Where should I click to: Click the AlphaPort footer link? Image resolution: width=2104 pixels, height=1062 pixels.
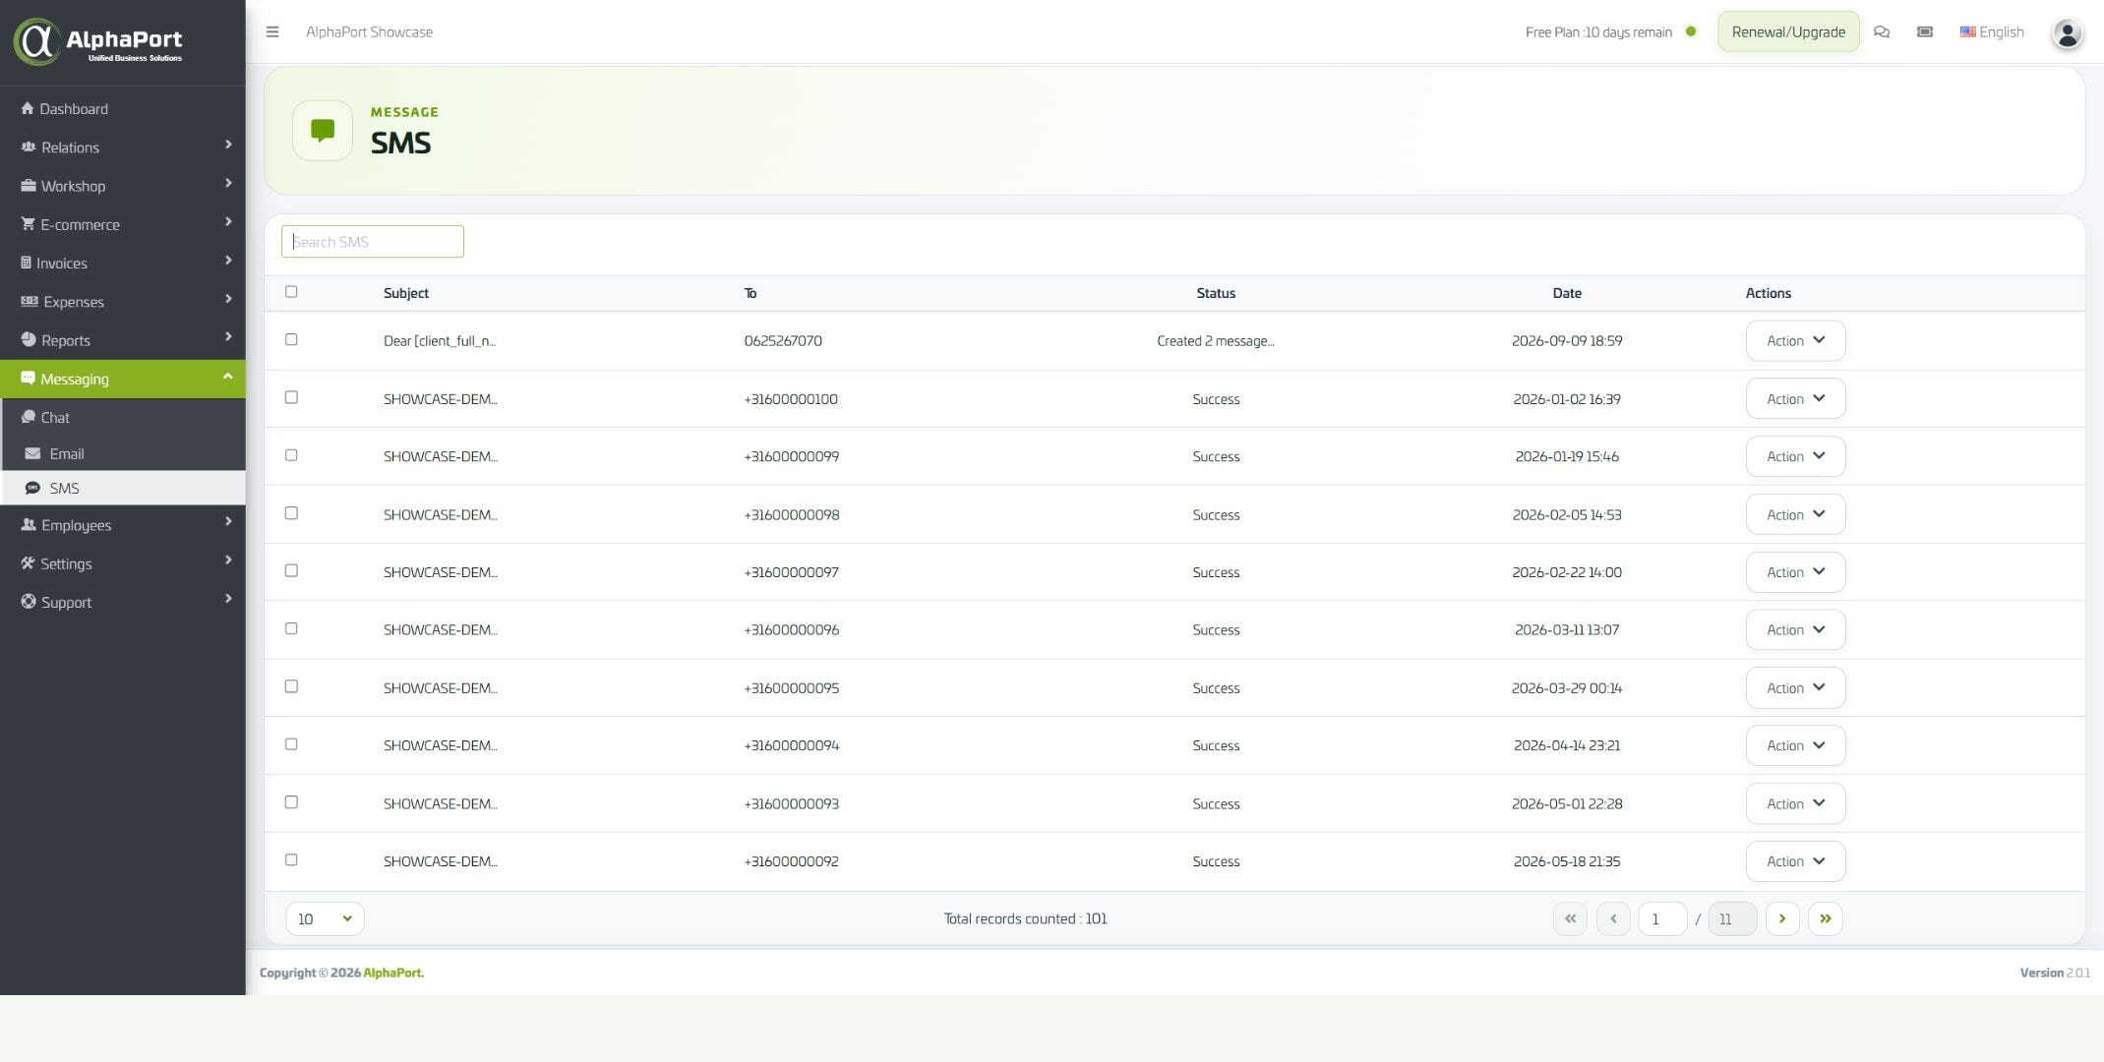point(393,973)
